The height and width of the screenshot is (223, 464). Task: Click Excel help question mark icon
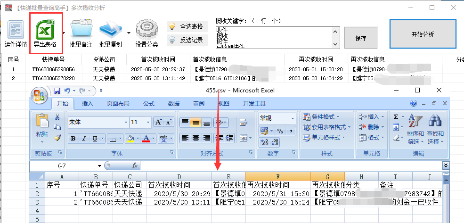click(x=414, y=103)
